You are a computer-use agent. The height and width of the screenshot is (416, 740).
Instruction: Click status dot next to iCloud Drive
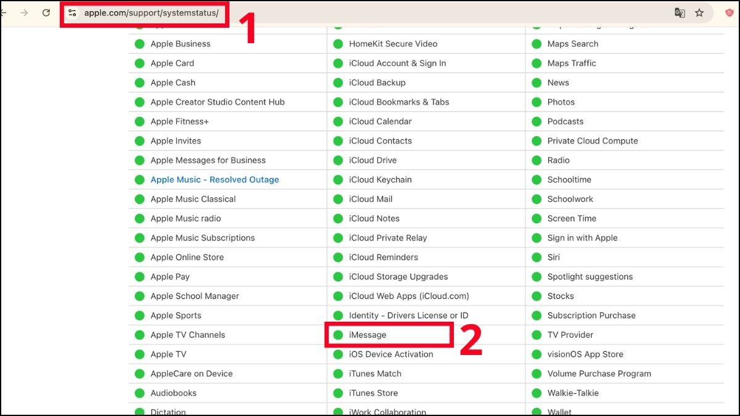[338, 160]
